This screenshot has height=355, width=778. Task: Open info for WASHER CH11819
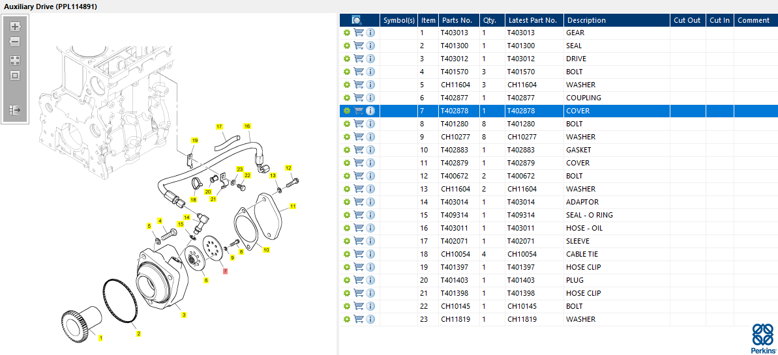click(370, 319)
